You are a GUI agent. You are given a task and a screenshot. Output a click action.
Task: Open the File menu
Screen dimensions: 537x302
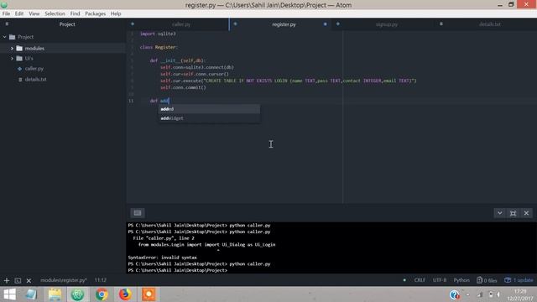click(6, 13)
